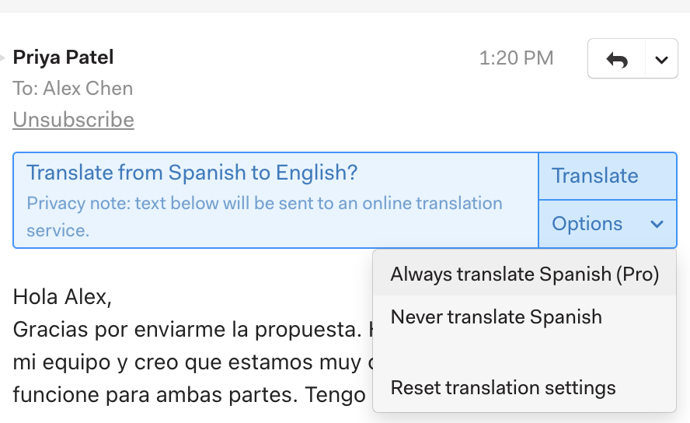Image resolution: width=690 pixels, height=423 pixels.
Task: Click the sender name Priya Patel
Action: coord(64,58)
